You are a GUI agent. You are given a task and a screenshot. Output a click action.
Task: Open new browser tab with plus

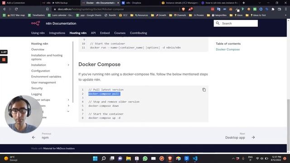click(x=244, y=3)
